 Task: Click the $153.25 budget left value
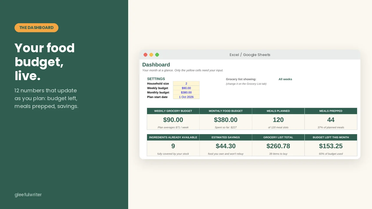point(331,146)
